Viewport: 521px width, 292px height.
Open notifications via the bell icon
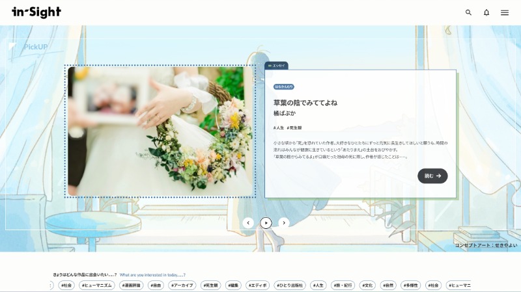[x=486, y=12]
